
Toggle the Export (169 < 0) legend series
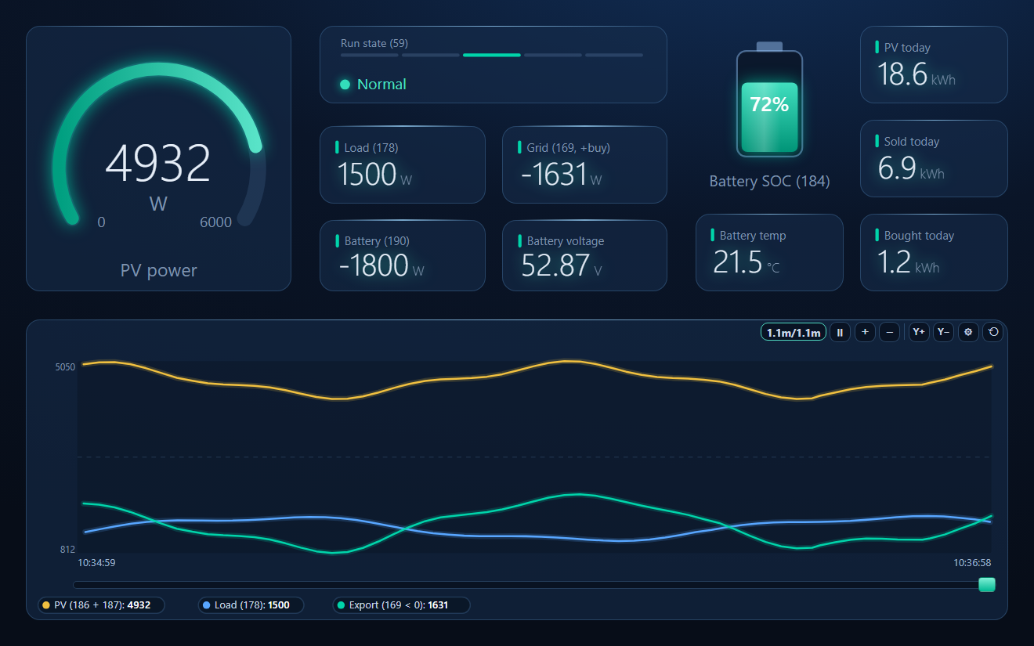point(401,604)
